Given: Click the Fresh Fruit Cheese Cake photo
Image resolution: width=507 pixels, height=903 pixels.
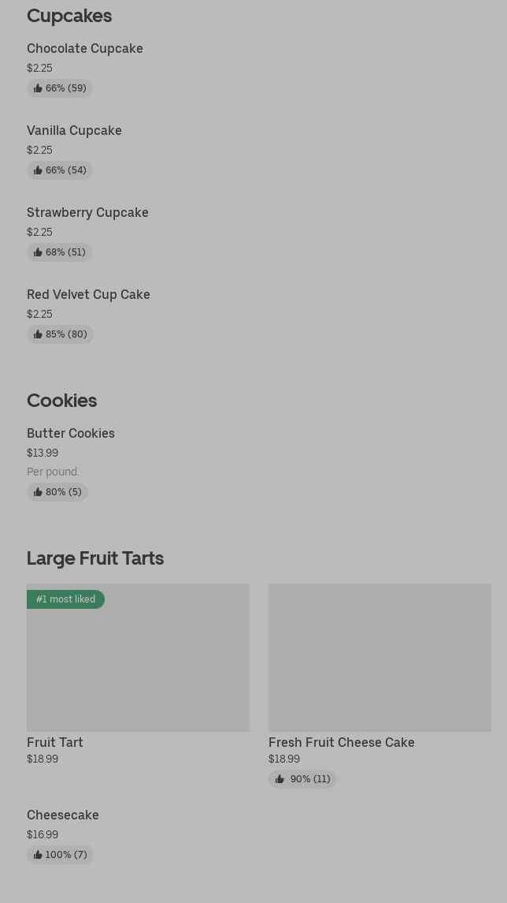Looking at the screenshot, I should coord(379,658).
